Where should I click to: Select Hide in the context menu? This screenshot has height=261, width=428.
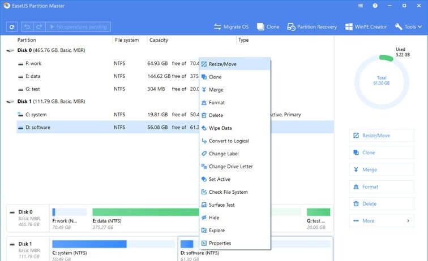point(235,217)
